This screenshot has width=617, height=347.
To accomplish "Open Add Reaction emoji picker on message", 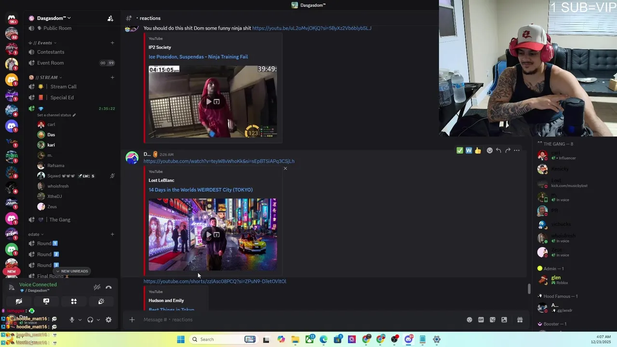I will [490, 150].
